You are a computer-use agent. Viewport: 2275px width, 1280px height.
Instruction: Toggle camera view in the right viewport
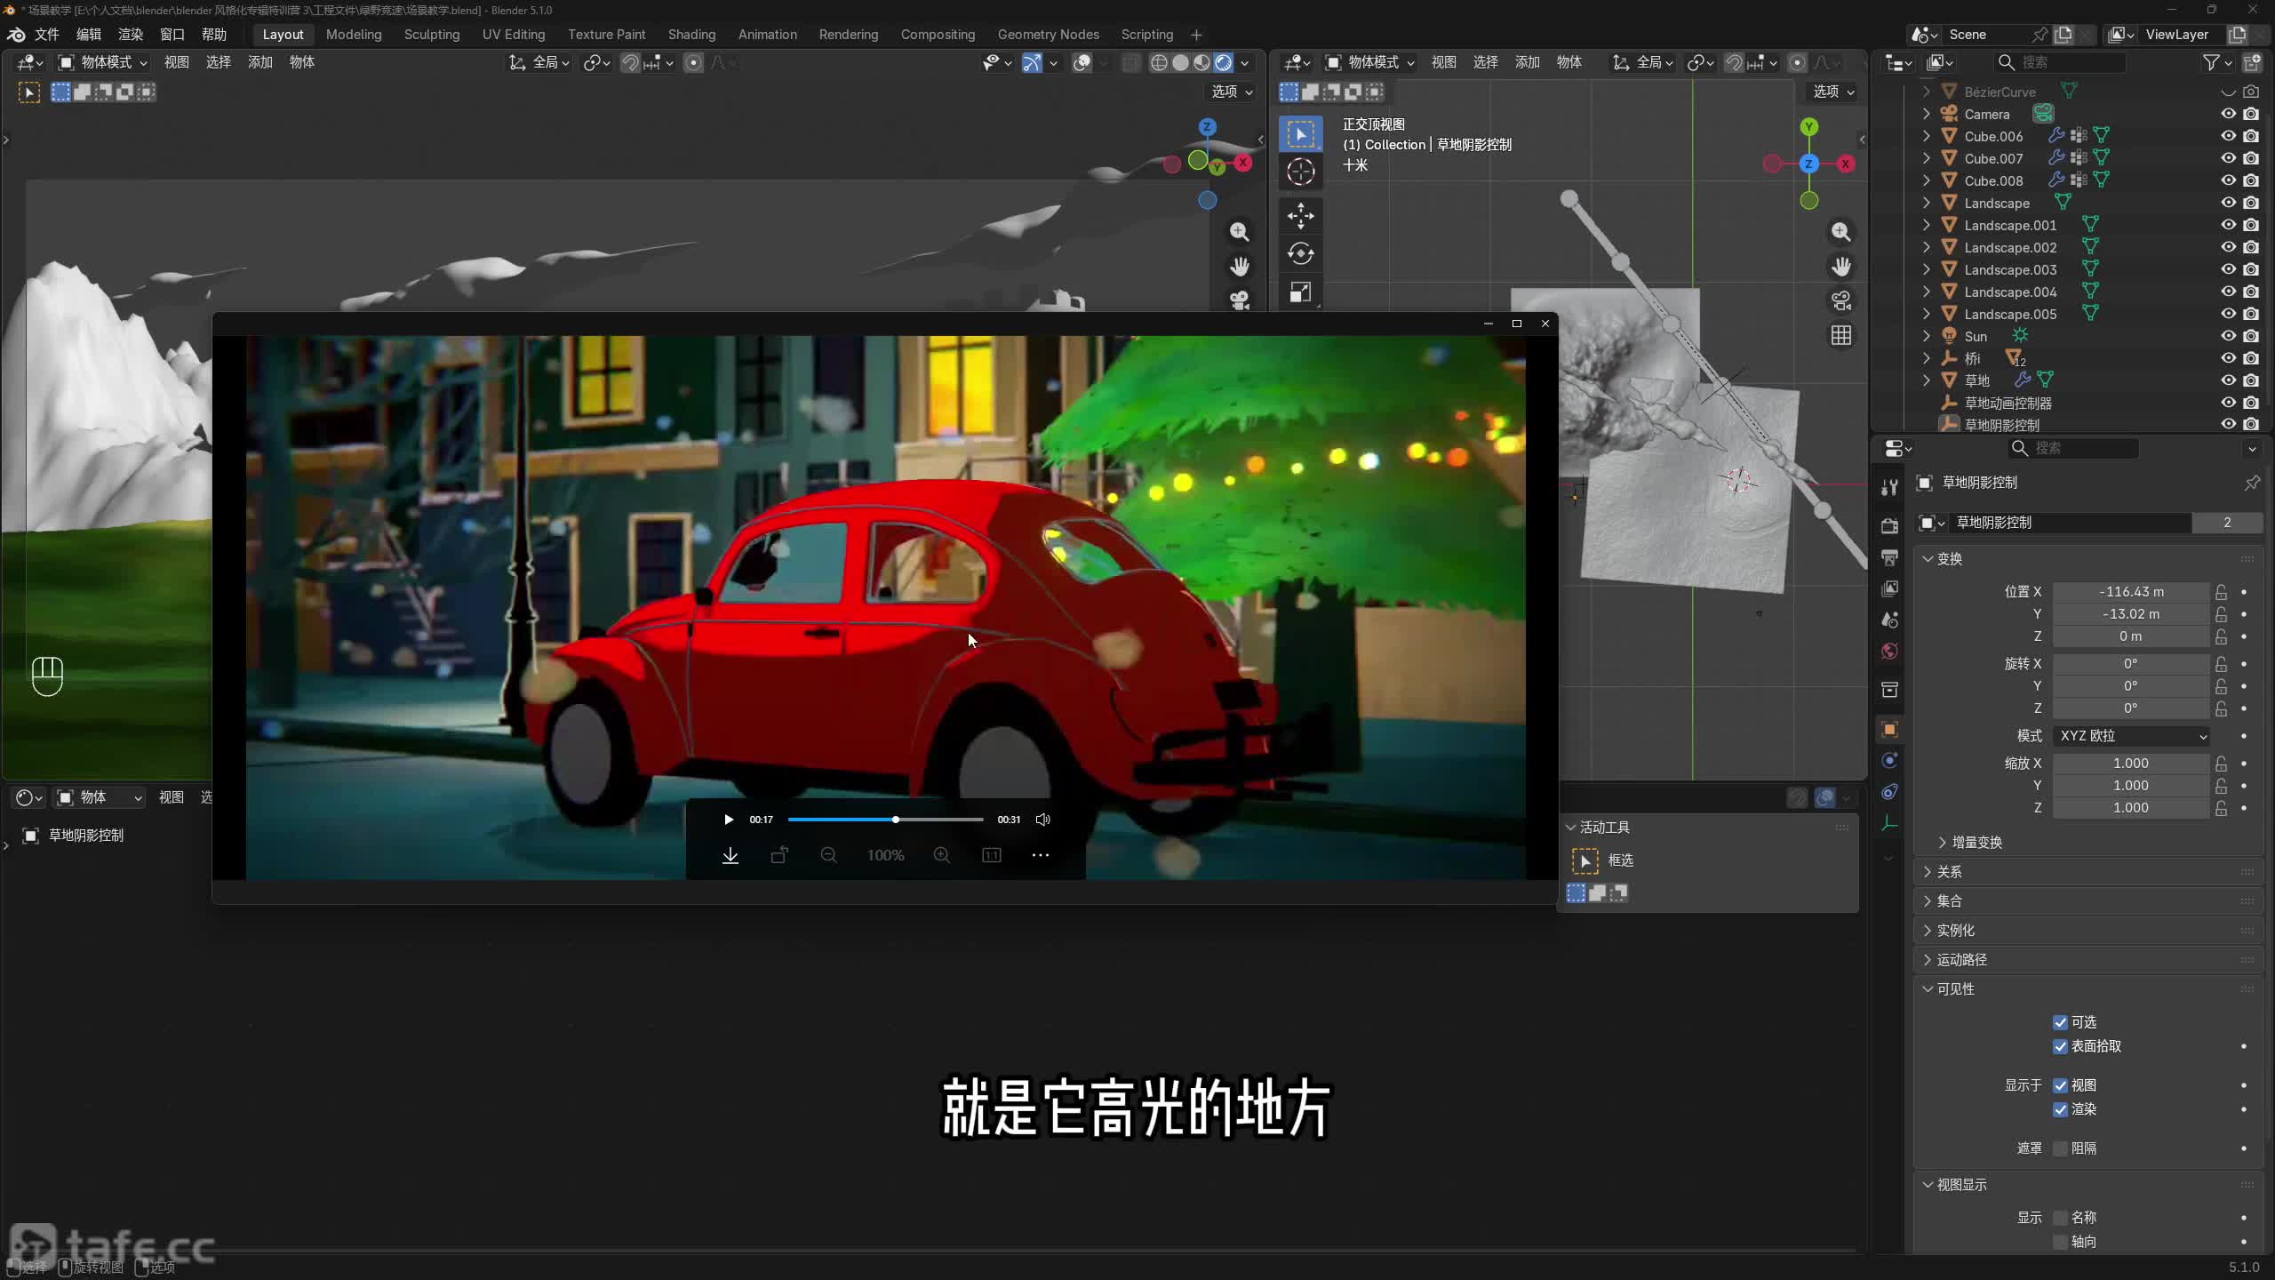(x=1840, y=301)
